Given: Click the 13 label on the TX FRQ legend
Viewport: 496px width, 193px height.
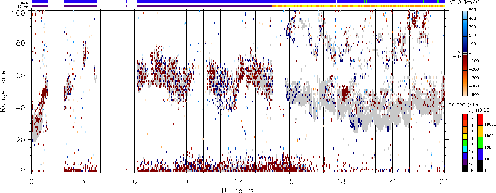Looking at the screenshot, I should (x=471, y=145).
